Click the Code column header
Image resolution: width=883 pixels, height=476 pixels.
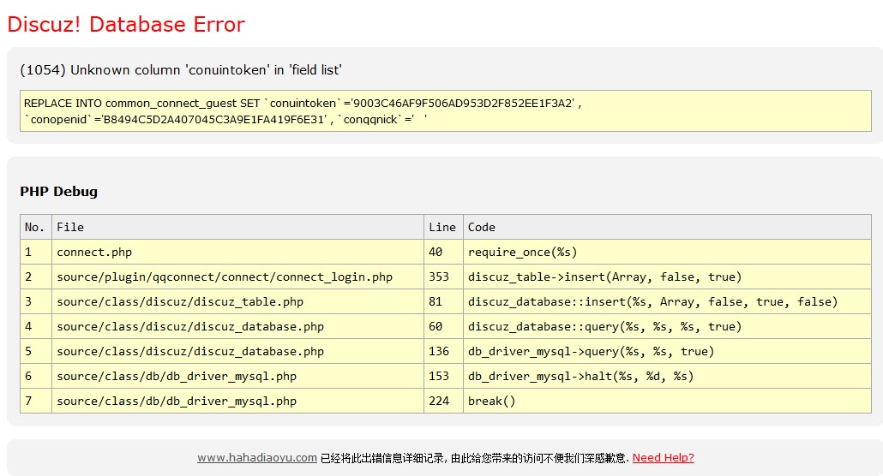click(667, 227)
